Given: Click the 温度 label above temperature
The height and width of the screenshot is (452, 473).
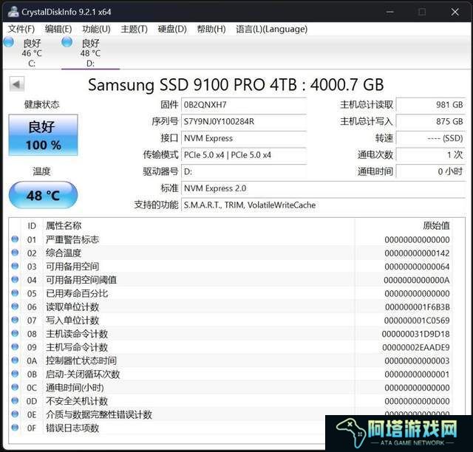Looking at the screenshot, I should tap(41, 171).
